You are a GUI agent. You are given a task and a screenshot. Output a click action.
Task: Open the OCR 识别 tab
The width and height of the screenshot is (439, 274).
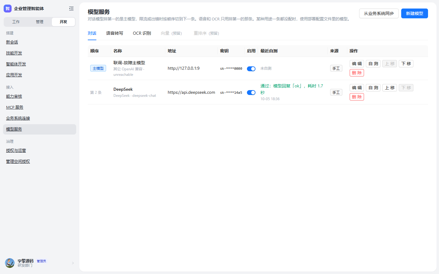(x=142, y=33)
